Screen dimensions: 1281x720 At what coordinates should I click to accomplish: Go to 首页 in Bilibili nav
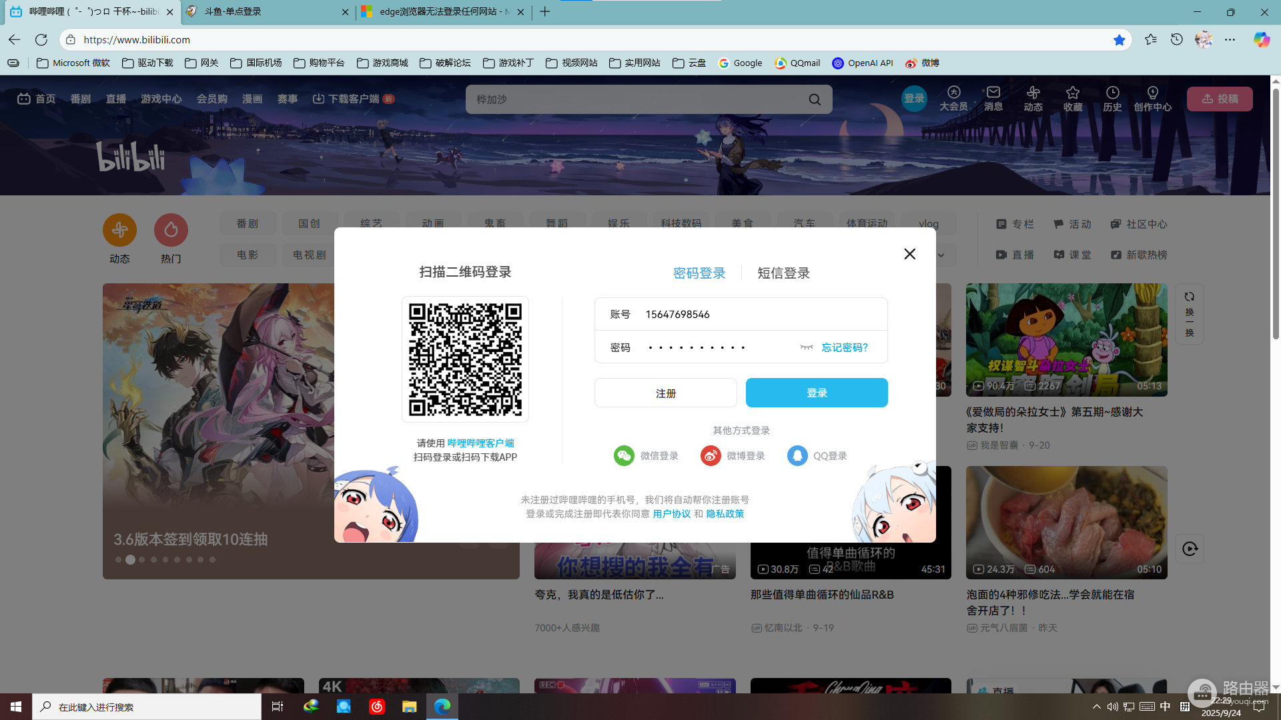(x=37, y=99)
